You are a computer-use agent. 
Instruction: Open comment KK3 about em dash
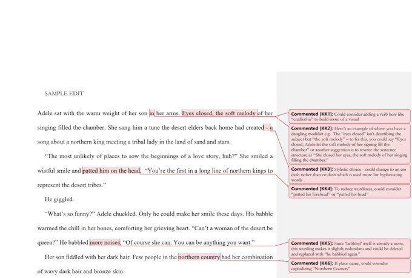point(349,174)
